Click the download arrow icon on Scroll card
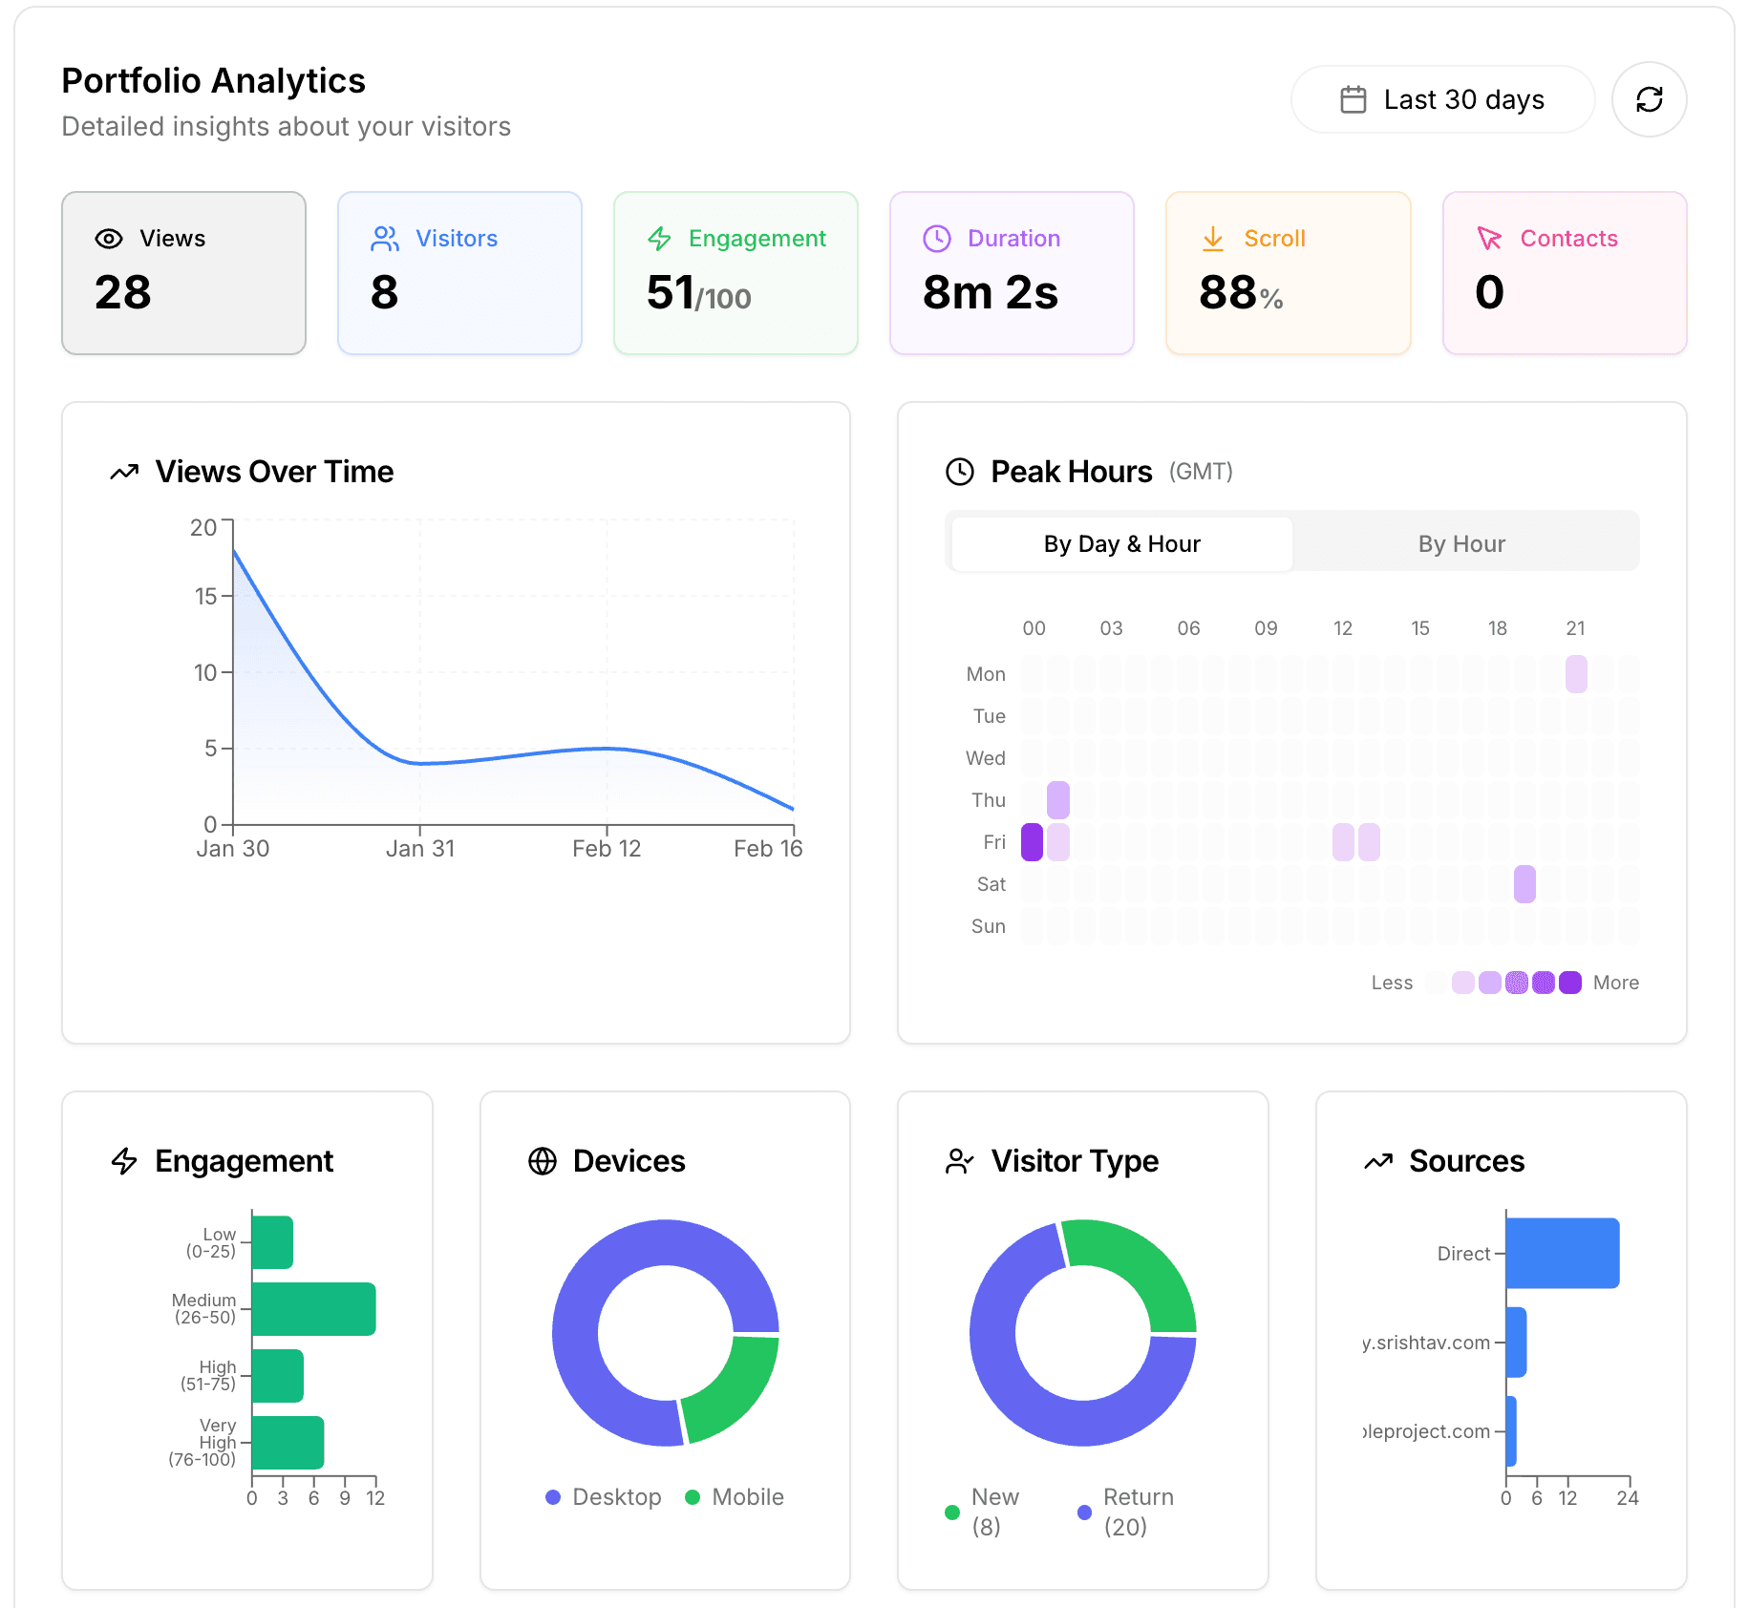 point(1212,239)
